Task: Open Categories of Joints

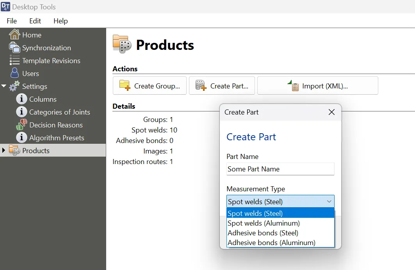Action: point(57,112)
